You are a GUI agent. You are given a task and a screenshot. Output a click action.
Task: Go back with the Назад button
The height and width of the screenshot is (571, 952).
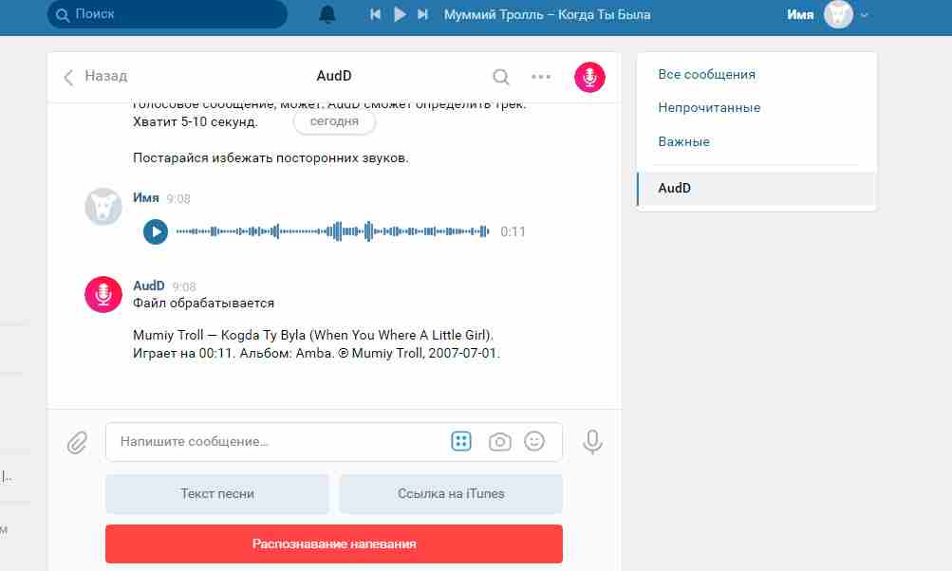95,77
